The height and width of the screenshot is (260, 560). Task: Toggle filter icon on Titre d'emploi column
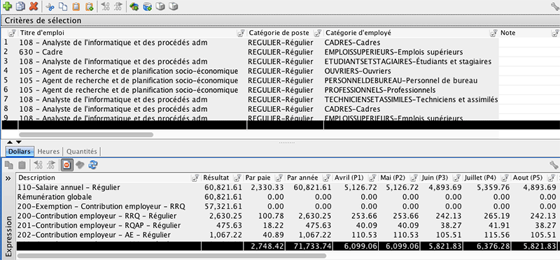pyautogui.click(x=241, y=33)
